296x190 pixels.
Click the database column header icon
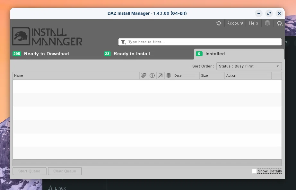coord(169,75)
